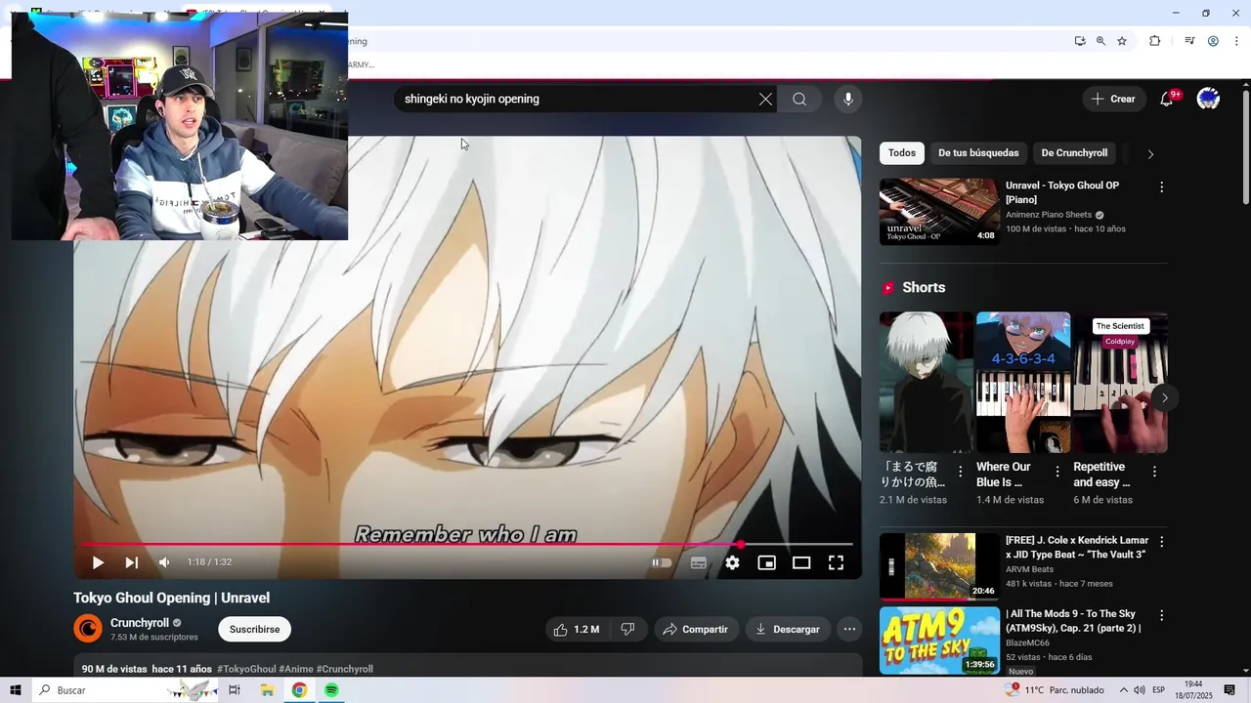
Task: Enter fullscreen video mode
Action: 836,562
